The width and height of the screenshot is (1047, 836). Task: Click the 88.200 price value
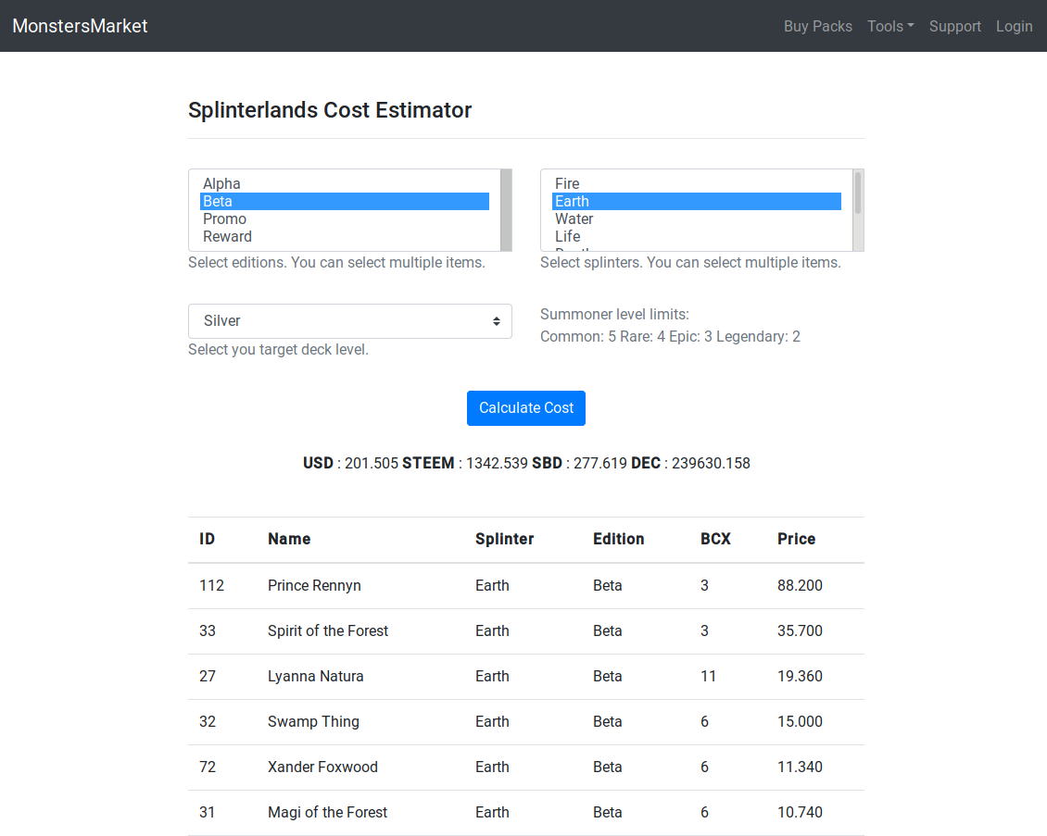[800, 586]
